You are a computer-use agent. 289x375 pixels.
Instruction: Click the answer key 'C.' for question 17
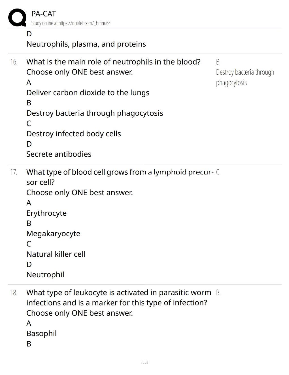point(218,172)
